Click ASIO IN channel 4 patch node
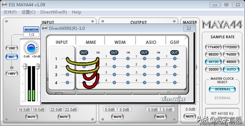 coord(158,82)
